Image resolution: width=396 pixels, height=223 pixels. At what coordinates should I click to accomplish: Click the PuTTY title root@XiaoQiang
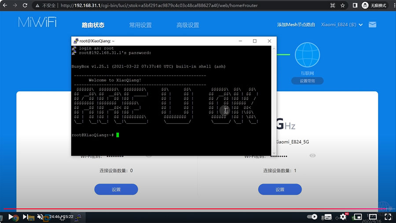point(97,41)
